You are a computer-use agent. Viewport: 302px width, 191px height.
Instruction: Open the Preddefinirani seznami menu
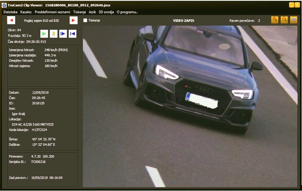(x=52, y=12)
